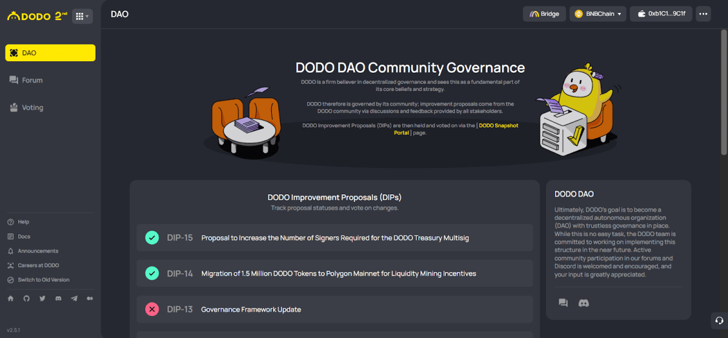The height and width of the screenshot is (338, 728).
Task: Open the apps grid switcher dropdown
Action: (83, 16)
